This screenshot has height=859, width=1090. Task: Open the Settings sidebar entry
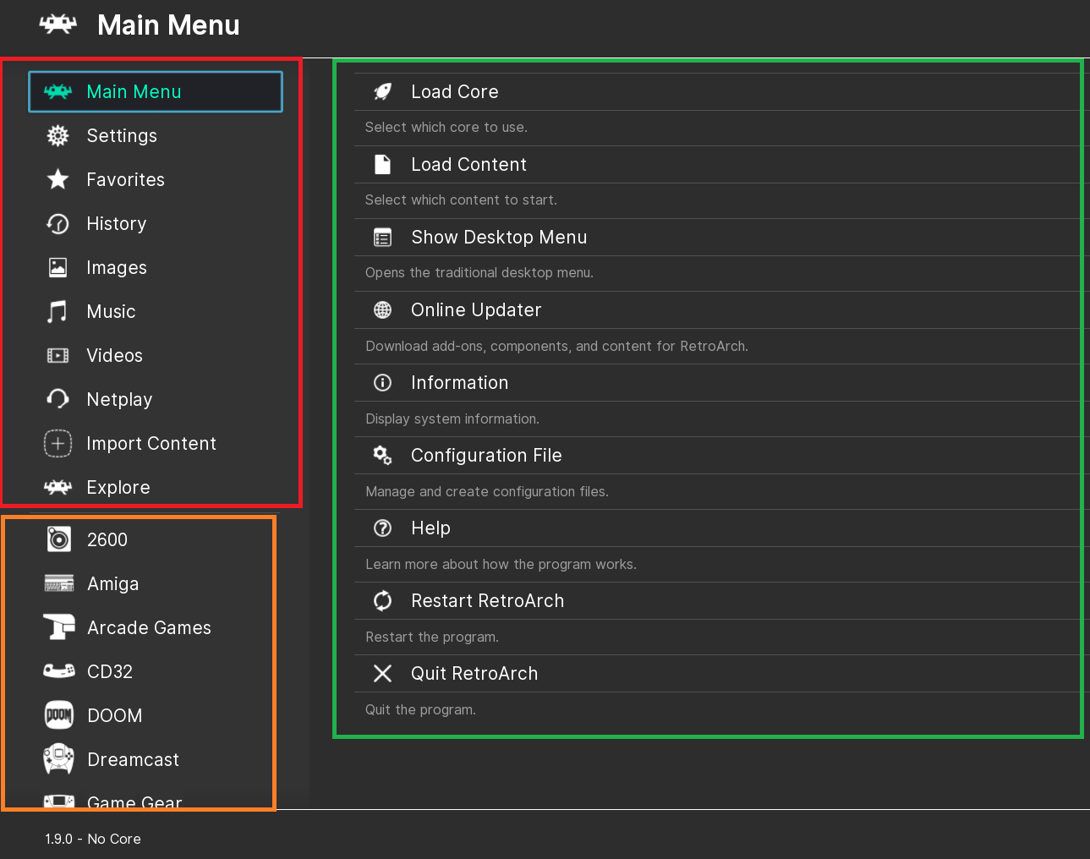coord(156,135)
